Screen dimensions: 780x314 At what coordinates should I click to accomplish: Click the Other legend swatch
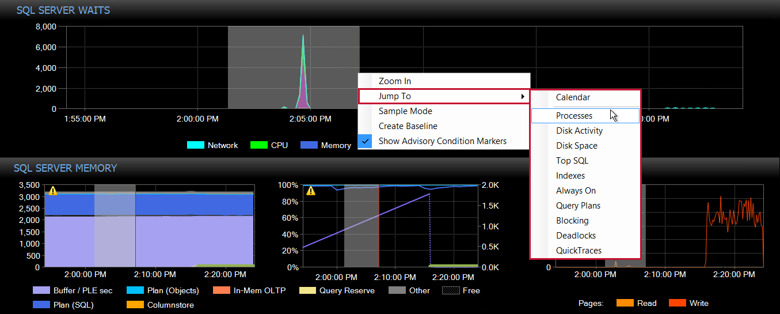point(397,290)
